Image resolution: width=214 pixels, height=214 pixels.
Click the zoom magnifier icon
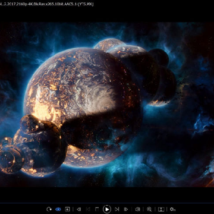coord(149,209)
